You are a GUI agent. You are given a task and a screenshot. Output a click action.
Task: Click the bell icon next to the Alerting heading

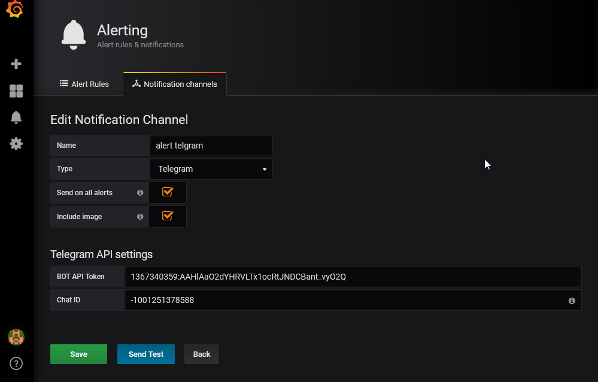[73, 34]
